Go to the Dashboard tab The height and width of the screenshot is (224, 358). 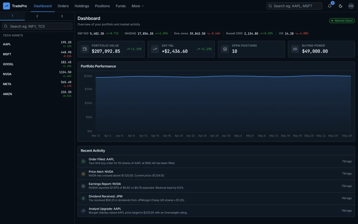pyautogui.click(x=43, y=6)
